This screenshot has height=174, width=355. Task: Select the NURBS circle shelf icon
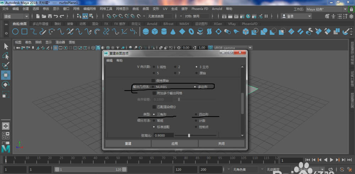click(15, 32)
